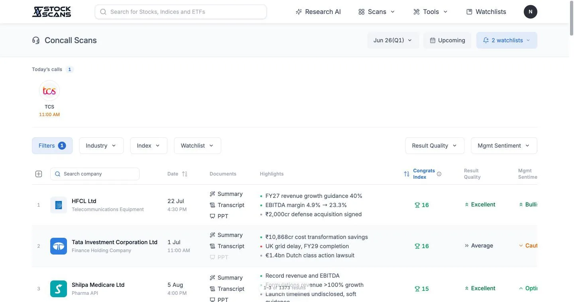Open the Result Quality dropdown
Image resolution: width=574 pixels, height=302 pixels.
(435, 146)
